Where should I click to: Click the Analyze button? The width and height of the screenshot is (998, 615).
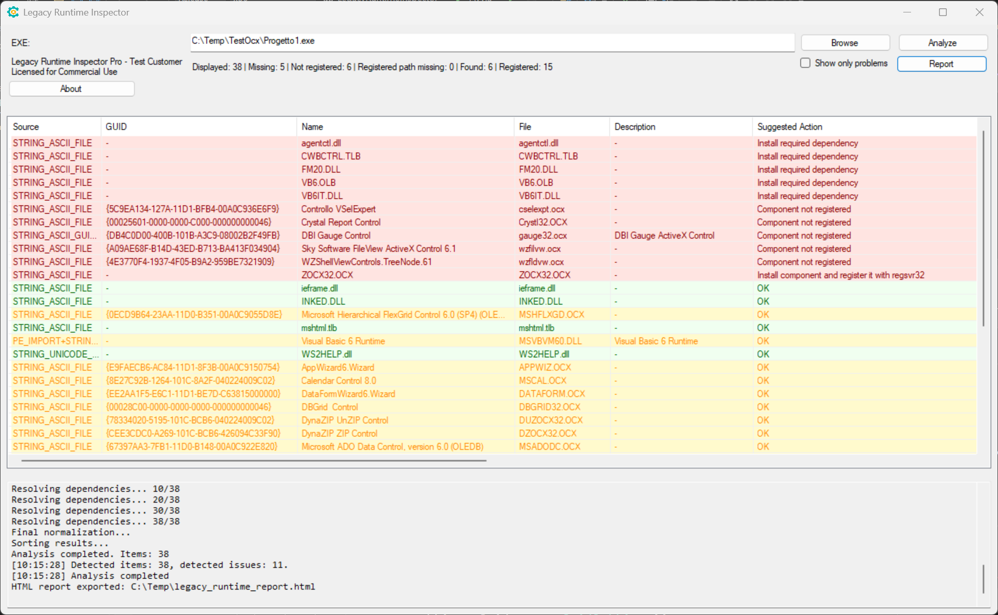click(942, 43)
